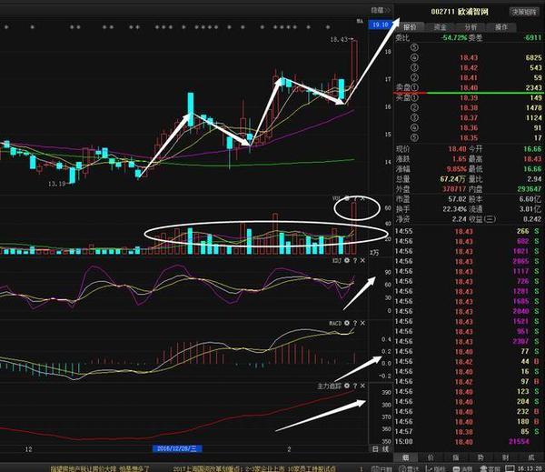The image size is (545, 472).
Task: Close the 主力追踪 indicator panel
Action: (x=362, y=386)
